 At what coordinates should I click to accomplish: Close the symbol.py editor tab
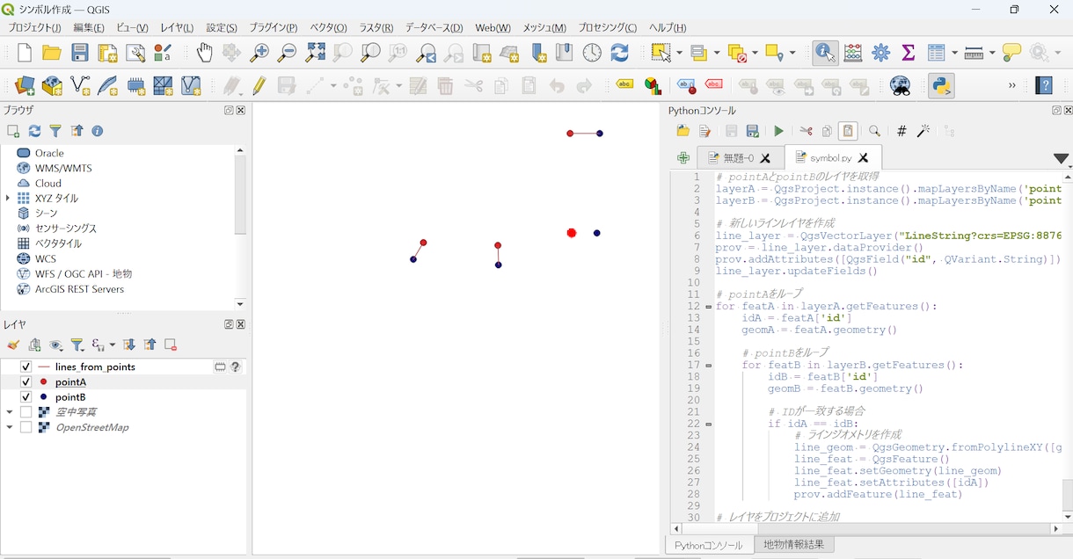point(863,158)
